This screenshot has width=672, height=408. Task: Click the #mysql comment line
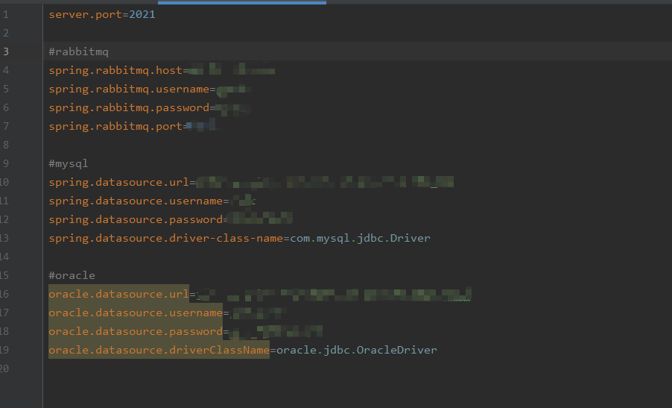tap(68, 164)
